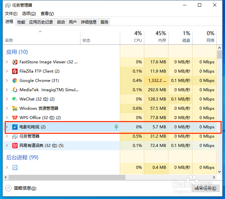The height and width of the screenshot is (199, 225).
Task: Sort processes by 网络 column
Action: point(204,37)
